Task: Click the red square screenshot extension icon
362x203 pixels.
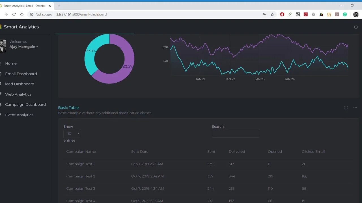Action: tap(305, 14)
